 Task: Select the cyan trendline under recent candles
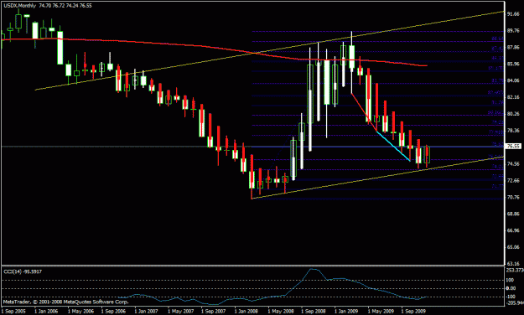[x=393, y=147]
